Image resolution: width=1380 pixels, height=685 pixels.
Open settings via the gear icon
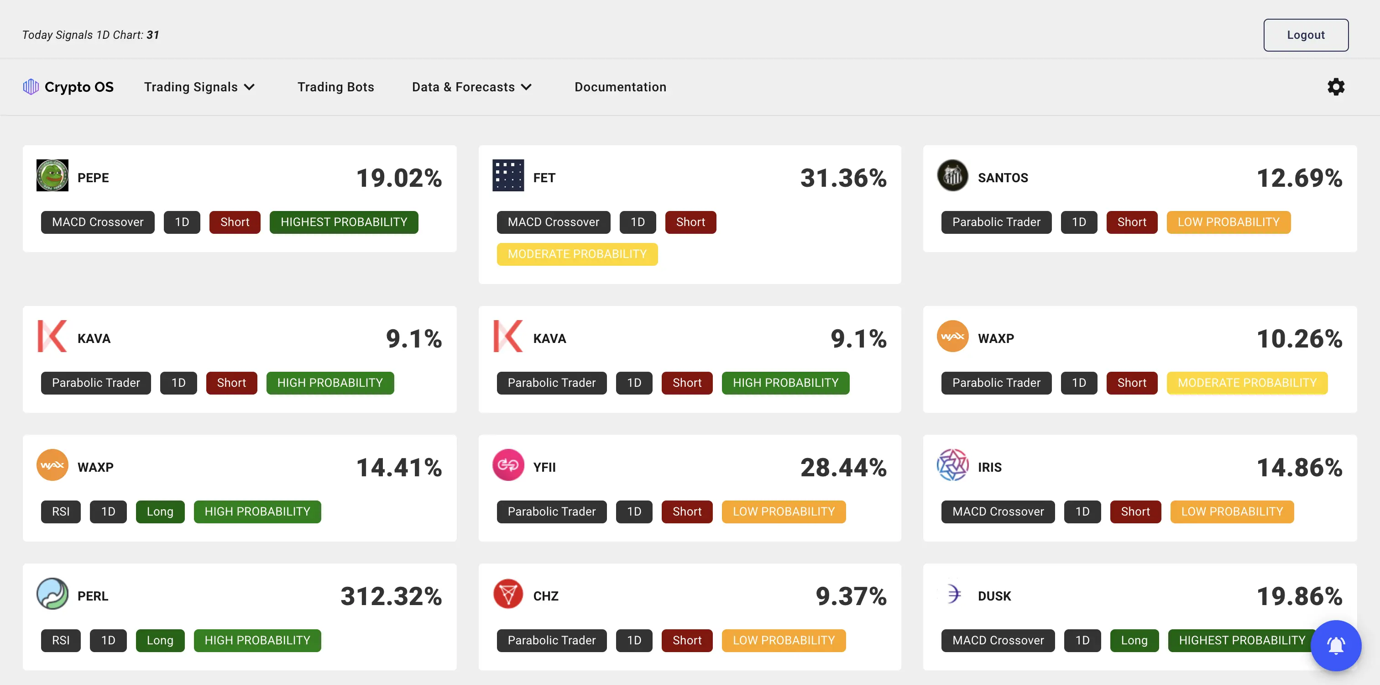pyautogui.click(x=1336, y=87)
